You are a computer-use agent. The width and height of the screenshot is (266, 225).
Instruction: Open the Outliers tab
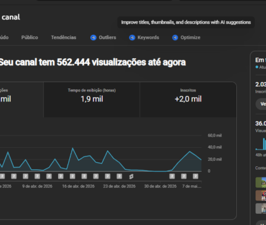pyautogui.click(x=103, y=38)
